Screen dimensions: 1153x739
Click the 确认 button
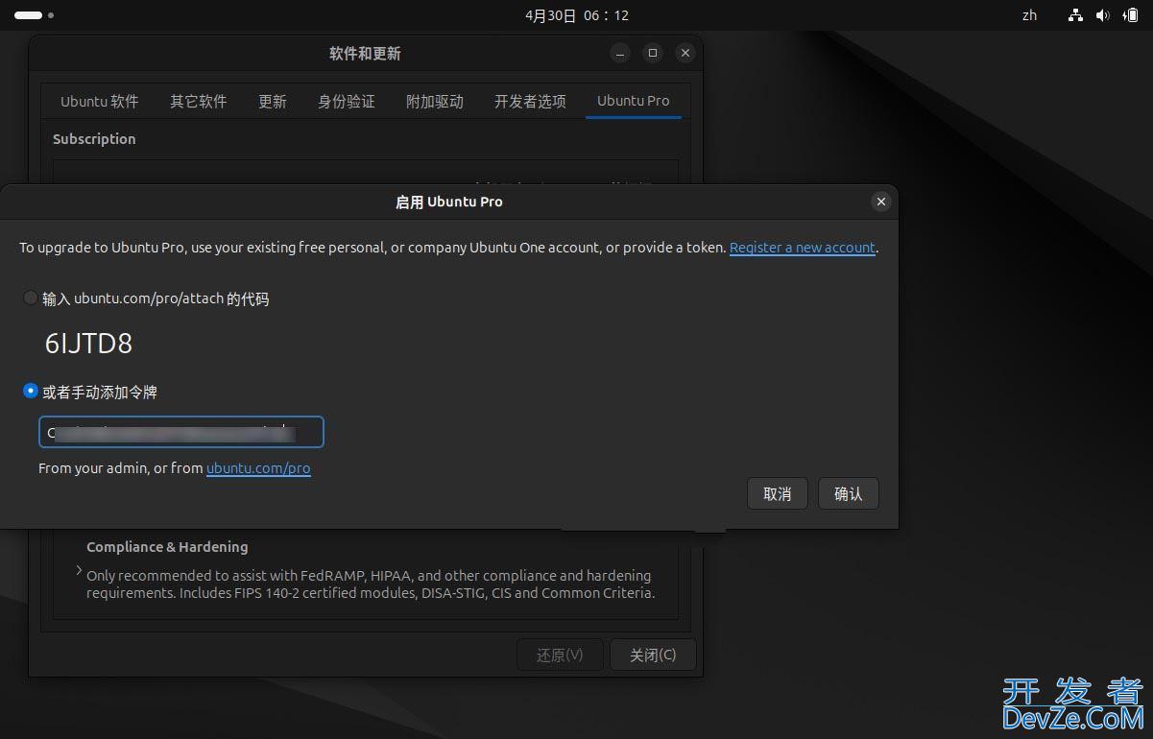coord(849,493)
